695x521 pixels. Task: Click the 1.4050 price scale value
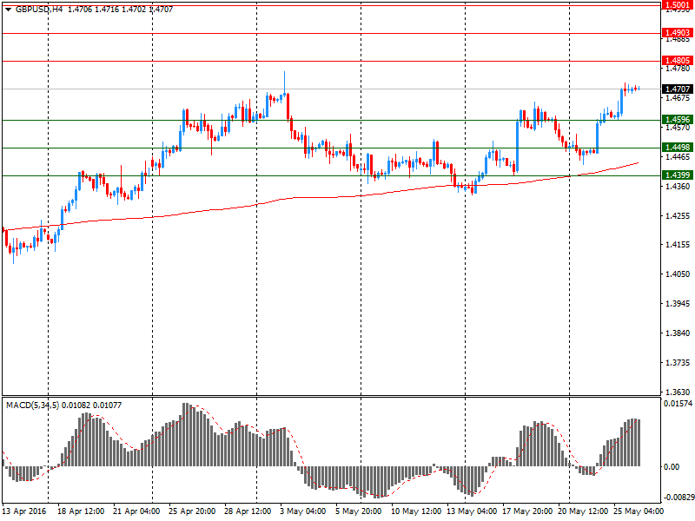pyautogui.click(x=678, y=274)
